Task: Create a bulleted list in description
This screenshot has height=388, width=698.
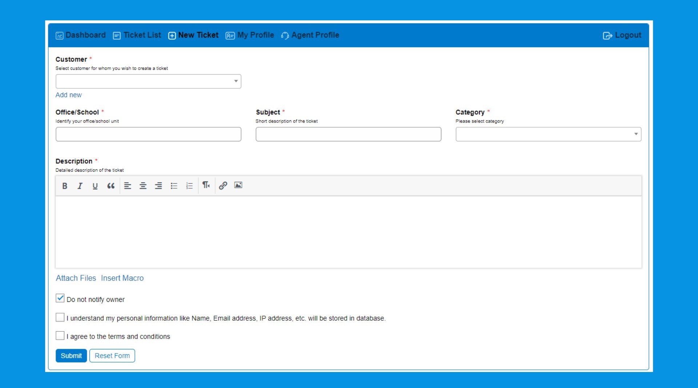Action: tap(174, 186)
